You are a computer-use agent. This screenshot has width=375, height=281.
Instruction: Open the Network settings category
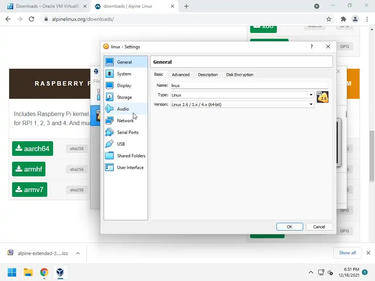click(126, 121)
